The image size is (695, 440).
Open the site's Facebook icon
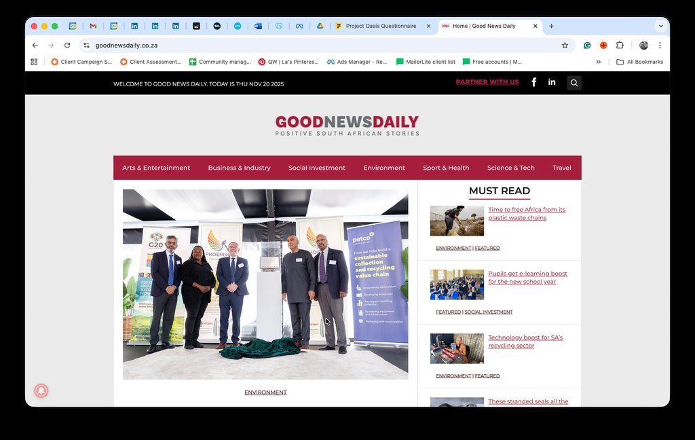[x=534, y=82]
